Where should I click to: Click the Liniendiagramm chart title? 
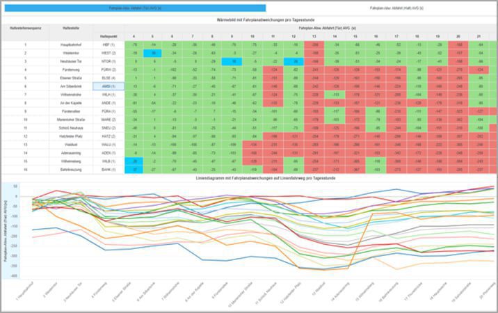coord(266,178)
